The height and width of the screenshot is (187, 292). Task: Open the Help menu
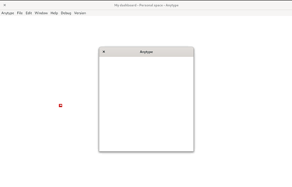(54, 13)
